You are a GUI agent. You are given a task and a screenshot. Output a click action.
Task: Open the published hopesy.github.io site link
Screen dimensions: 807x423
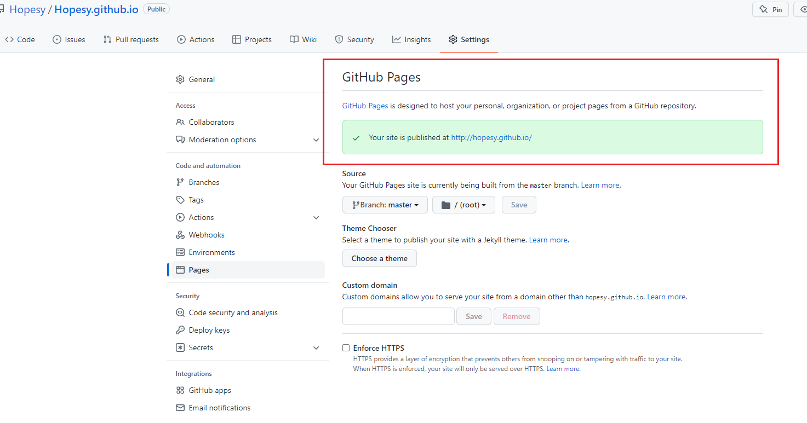click(491, 137)
